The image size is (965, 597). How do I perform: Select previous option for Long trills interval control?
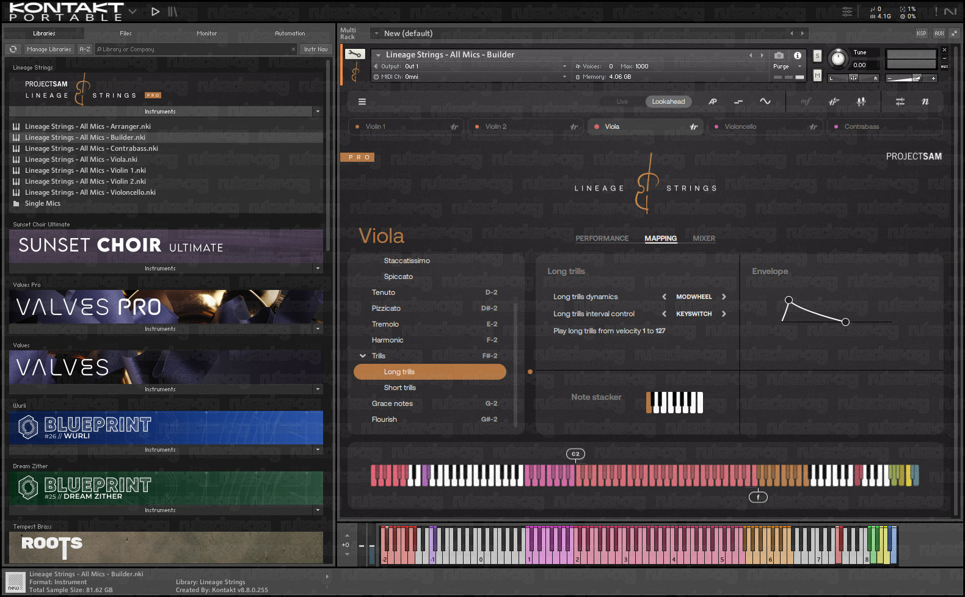tap(664, 314)
